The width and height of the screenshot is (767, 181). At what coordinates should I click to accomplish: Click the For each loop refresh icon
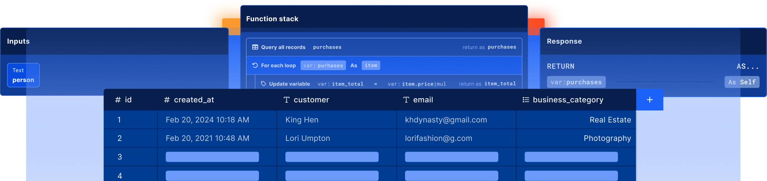tap(255, 65)
